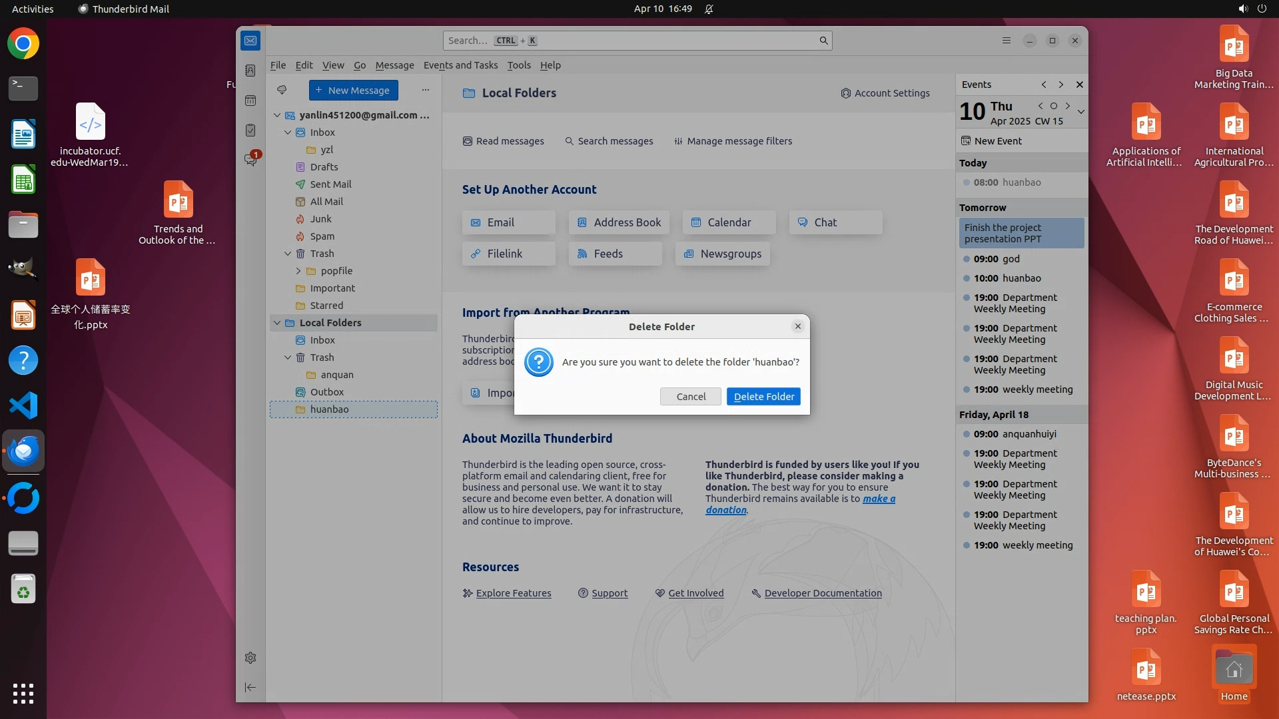
Task: Click the Get Messages cloud icon
Action: click(x=282, y=90)
